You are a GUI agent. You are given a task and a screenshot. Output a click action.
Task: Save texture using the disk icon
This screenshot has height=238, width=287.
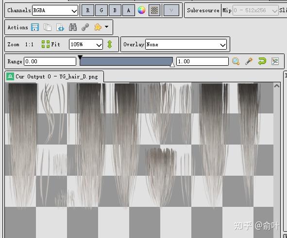pyautogui.click(x=35, y=27)
